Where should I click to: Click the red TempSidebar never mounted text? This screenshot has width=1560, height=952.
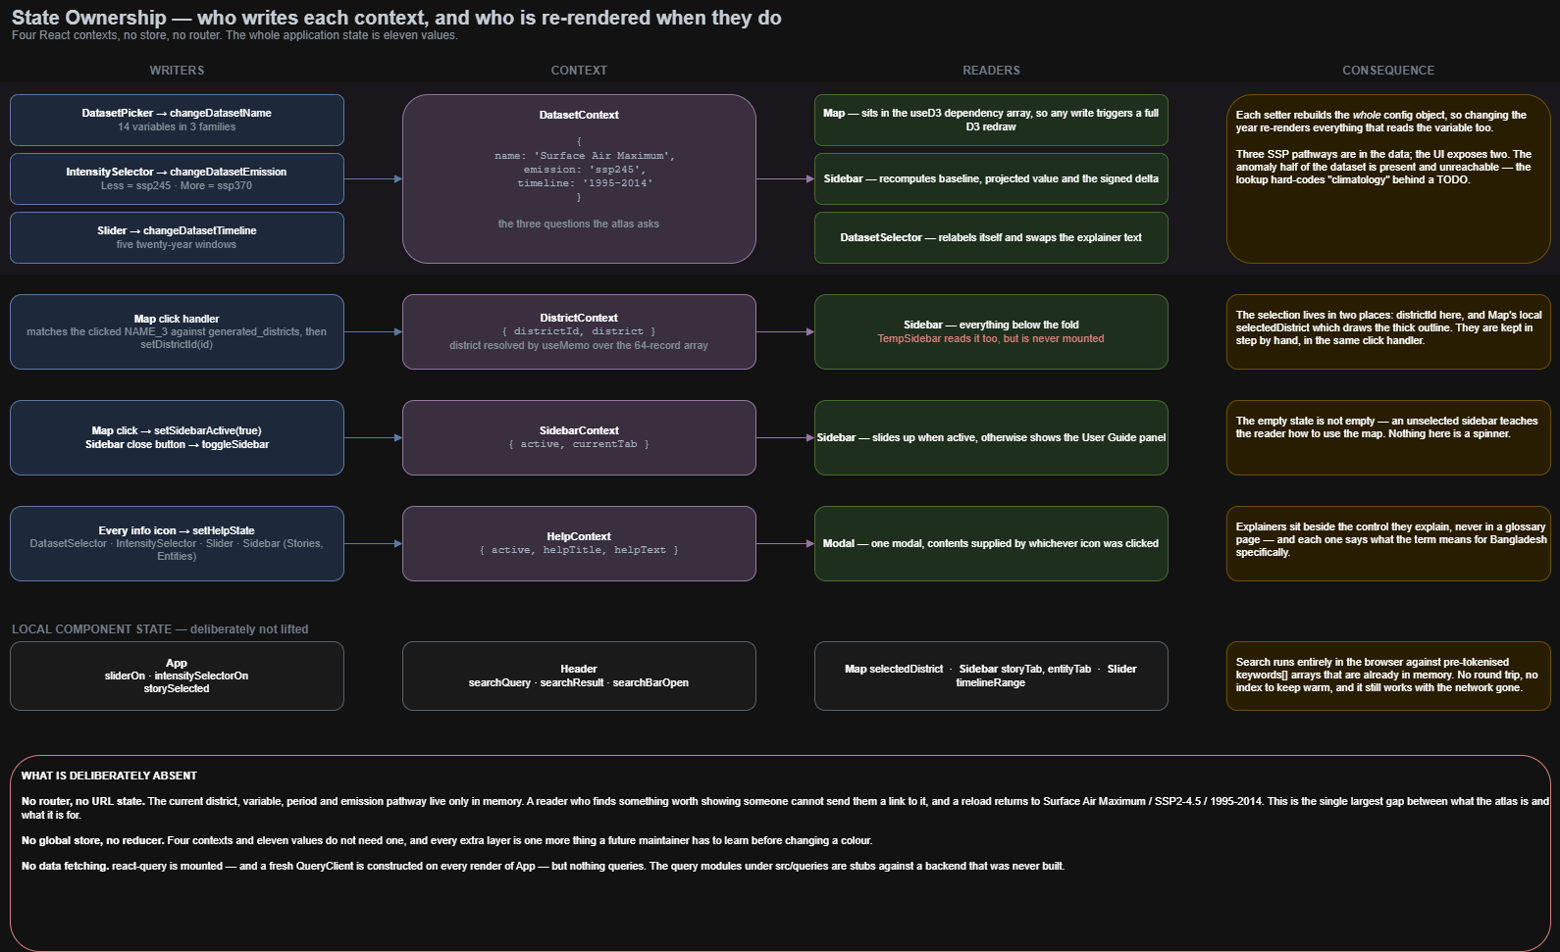pos(991,339)
